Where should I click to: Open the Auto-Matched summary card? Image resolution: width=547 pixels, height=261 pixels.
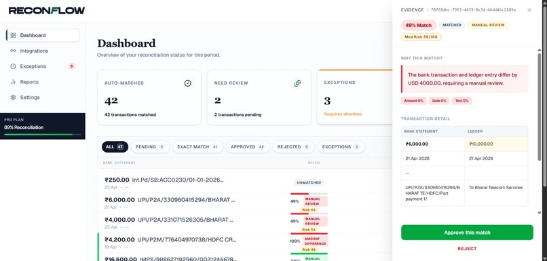coord(149,97)
